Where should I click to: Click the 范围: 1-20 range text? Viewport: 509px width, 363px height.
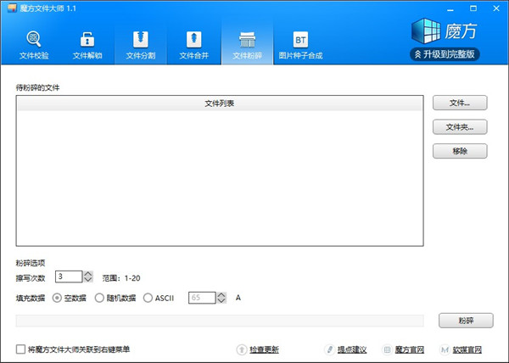coord(121,278)
